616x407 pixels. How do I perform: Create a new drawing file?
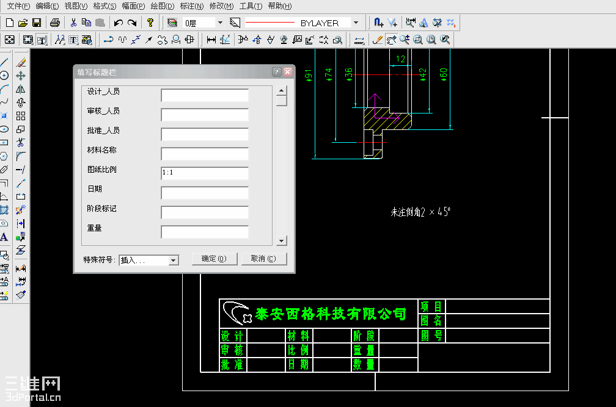(9, 23)
